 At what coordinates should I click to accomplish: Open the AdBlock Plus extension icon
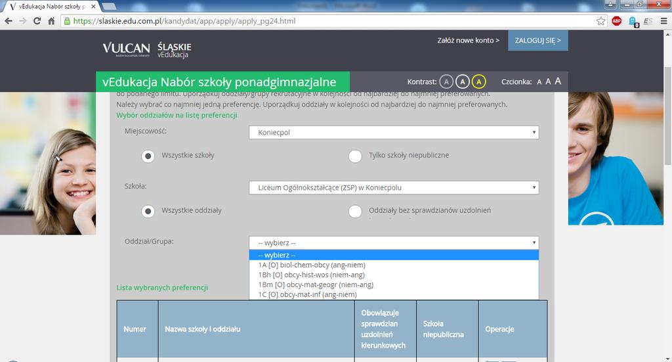tap(617, 21)
